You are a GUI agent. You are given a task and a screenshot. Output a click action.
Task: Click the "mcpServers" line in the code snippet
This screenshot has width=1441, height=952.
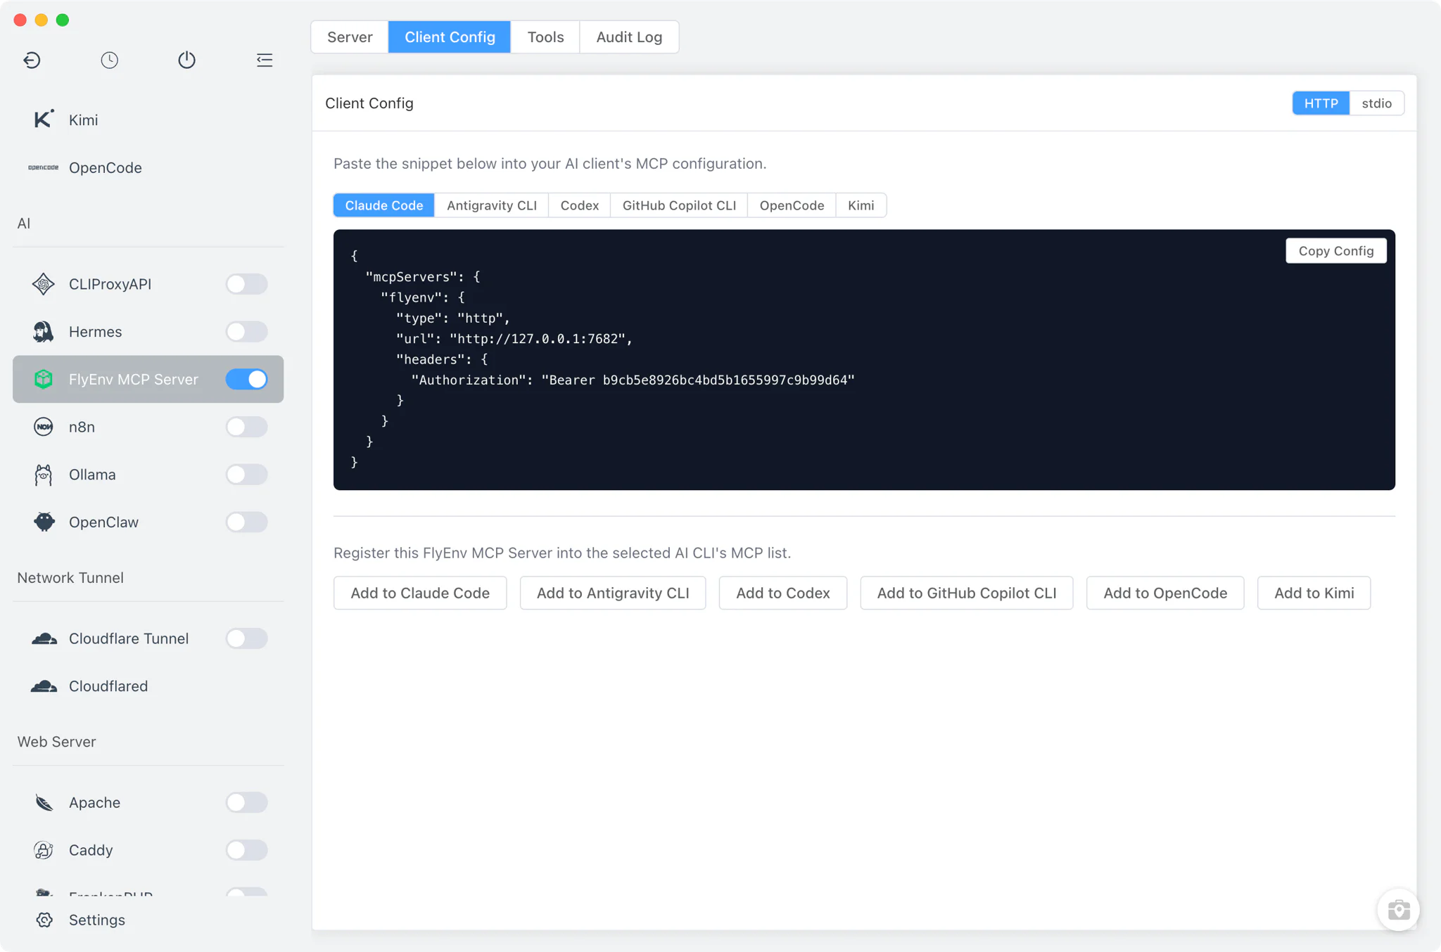click(423, 277)
